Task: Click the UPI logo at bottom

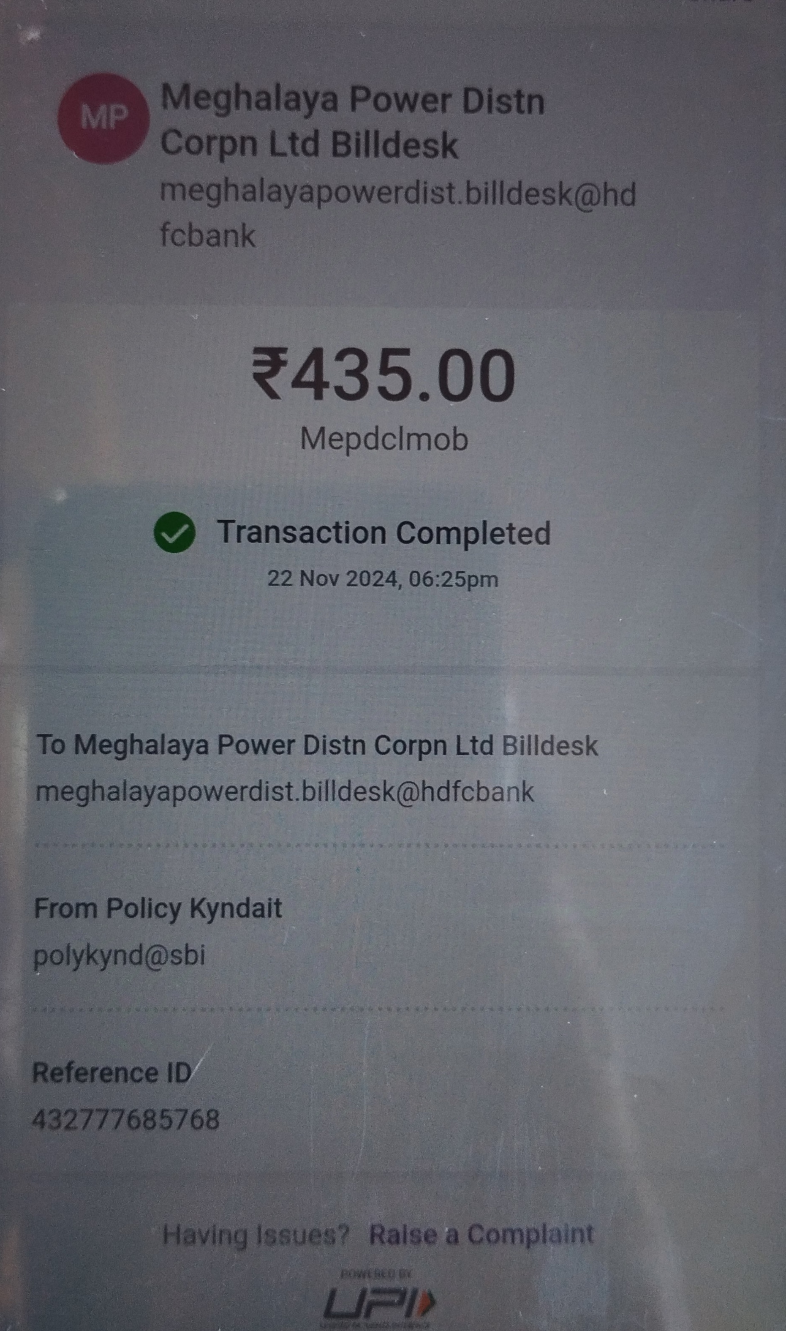Action: coord(379,1304)
